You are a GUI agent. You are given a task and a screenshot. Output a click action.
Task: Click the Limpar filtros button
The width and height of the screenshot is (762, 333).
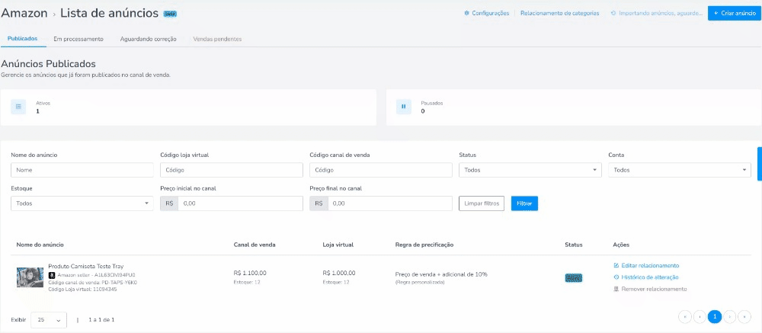click(482, 203)
